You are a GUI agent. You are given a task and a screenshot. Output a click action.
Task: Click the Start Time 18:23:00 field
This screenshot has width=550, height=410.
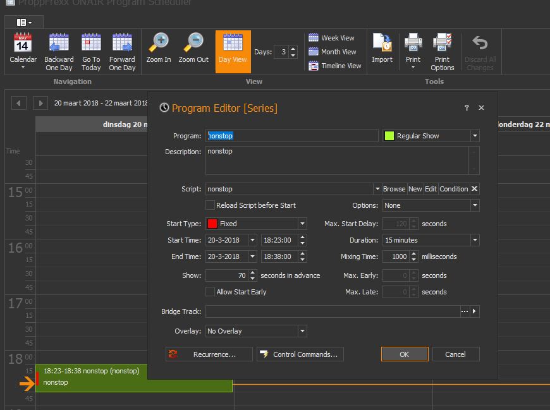pos(280,240)
